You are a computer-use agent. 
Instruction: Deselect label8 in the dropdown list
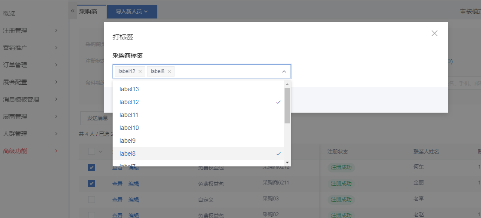pyautogui.click(x=198, y=154)
